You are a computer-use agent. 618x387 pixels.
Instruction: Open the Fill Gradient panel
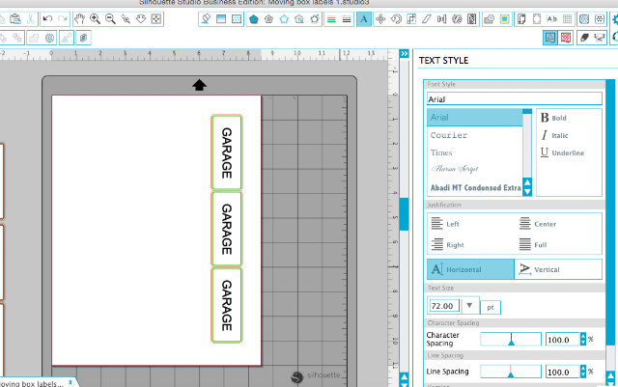pos(221,19)
